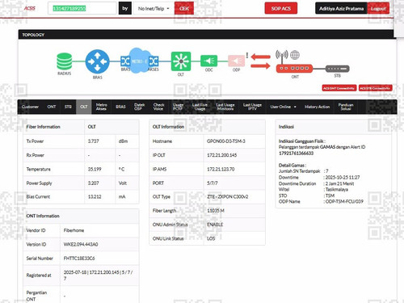The height and width of the screenshot is (303, 404).
Task: Open the History Action tab
Action: click(317, 107)
